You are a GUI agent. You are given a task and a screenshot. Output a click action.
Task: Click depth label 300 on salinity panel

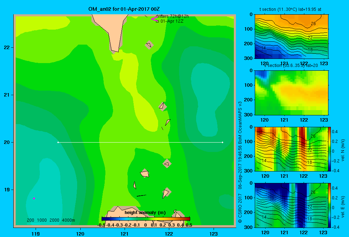(x=248, y=115)
